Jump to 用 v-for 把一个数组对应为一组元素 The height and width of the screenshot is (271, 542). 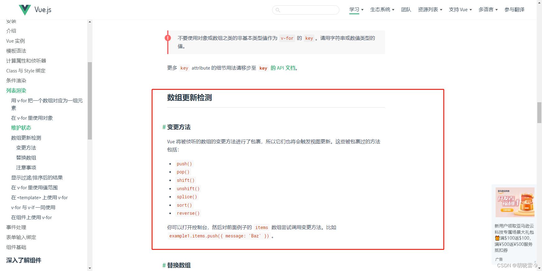coord(47,104)
